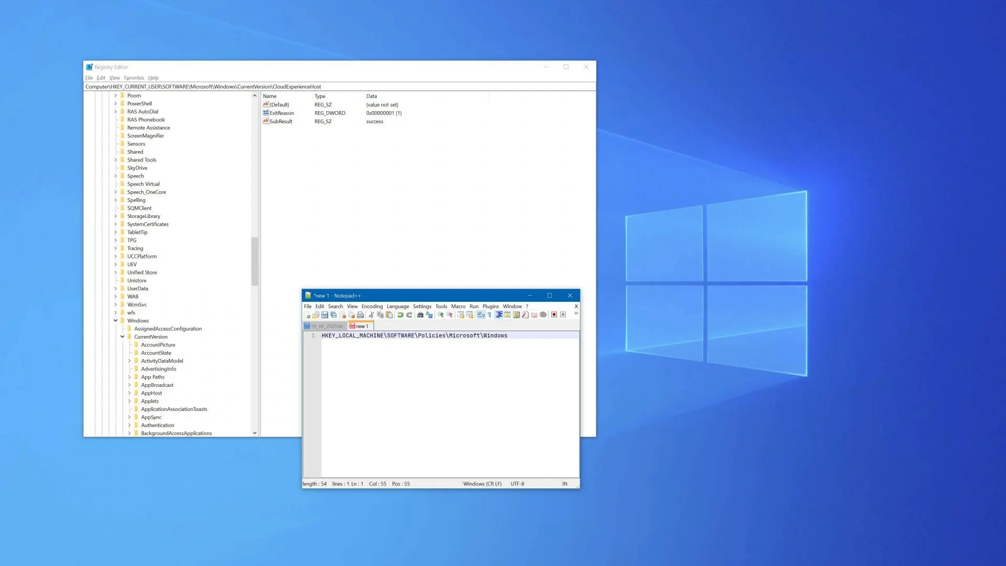Open Notepad++ Plugins menu
The height and width of the screenshot is (566, 1006).
(x=490, y=307)
